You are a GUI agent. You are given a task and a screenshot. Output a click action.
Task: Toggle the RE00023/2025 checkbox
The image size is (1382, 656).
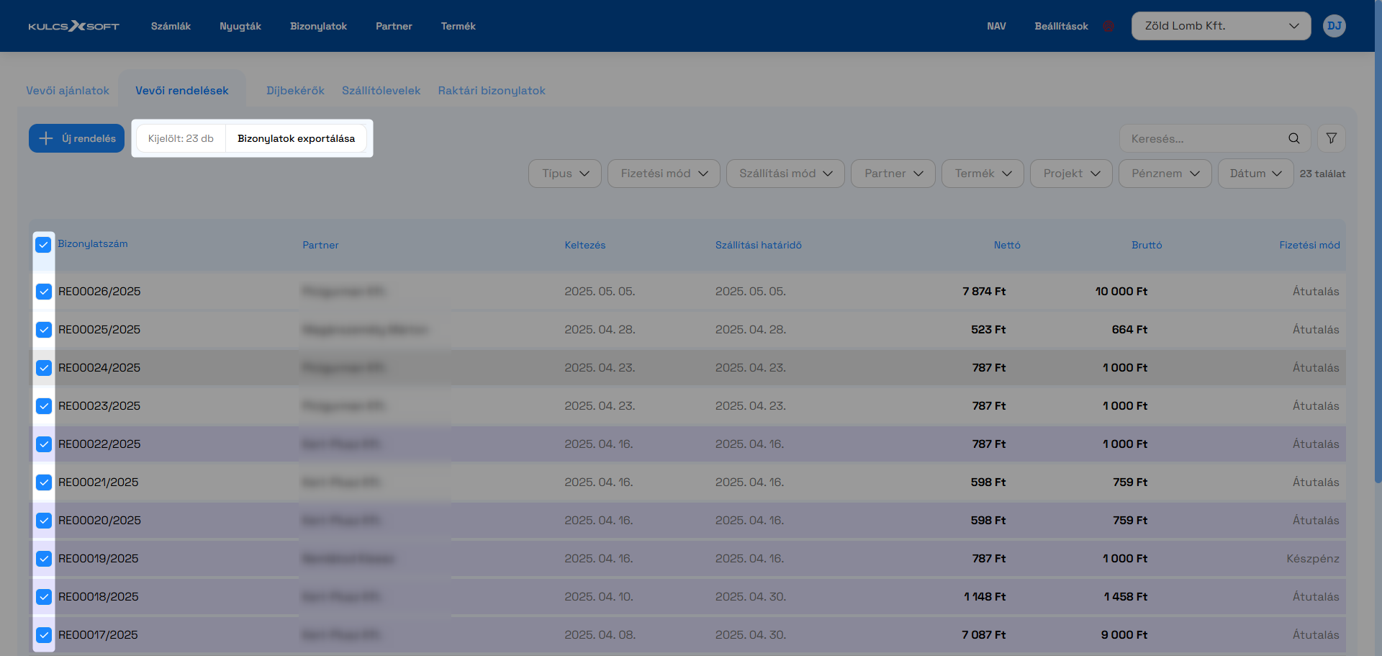(x=44, y=406)
